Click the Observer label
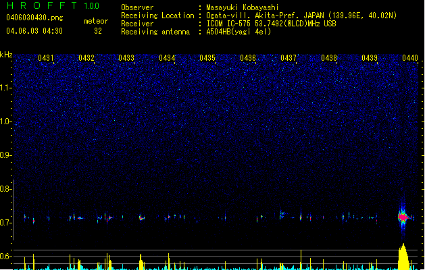425x270 pixels. (137, 7)
